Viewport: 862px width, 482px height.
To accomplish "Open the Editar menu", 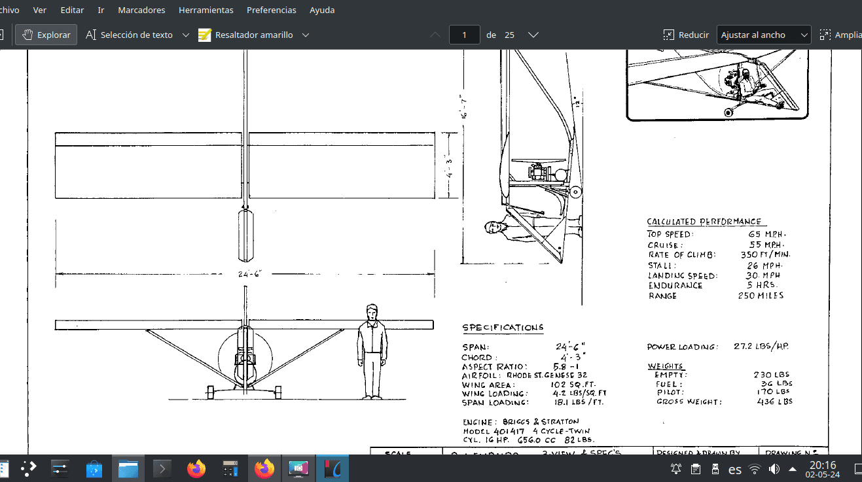I will [x=72, y=10].
